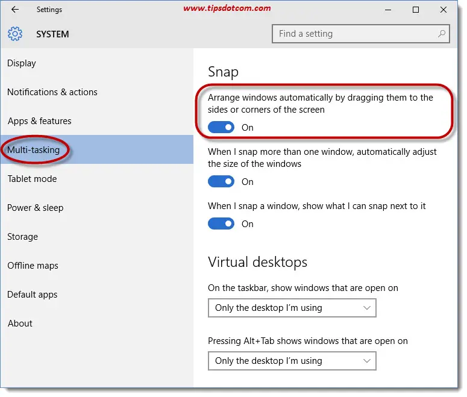Click the Virtual desktops heading

258,263
